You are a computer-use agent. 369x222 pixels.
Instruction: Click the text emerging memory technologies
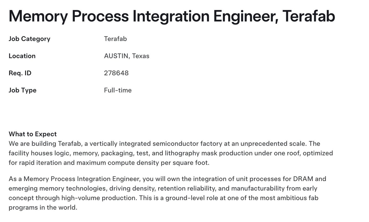pos(57,188)
